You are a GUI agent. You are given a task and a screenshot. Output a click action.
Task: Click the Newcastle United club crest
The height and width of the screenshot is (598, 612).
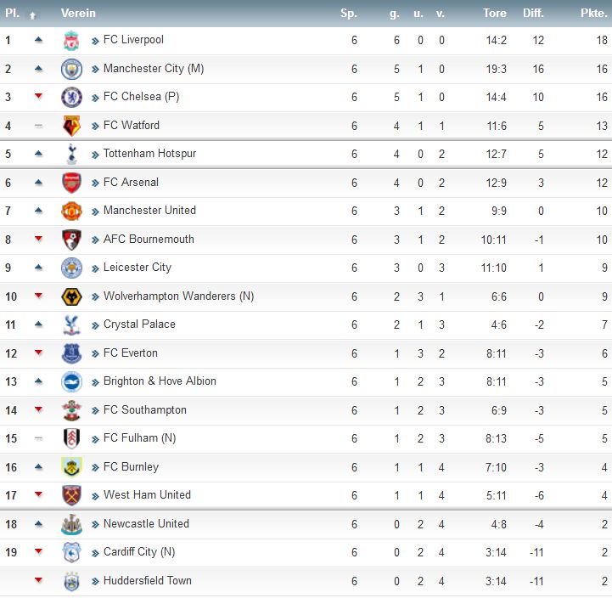(71, 524)
